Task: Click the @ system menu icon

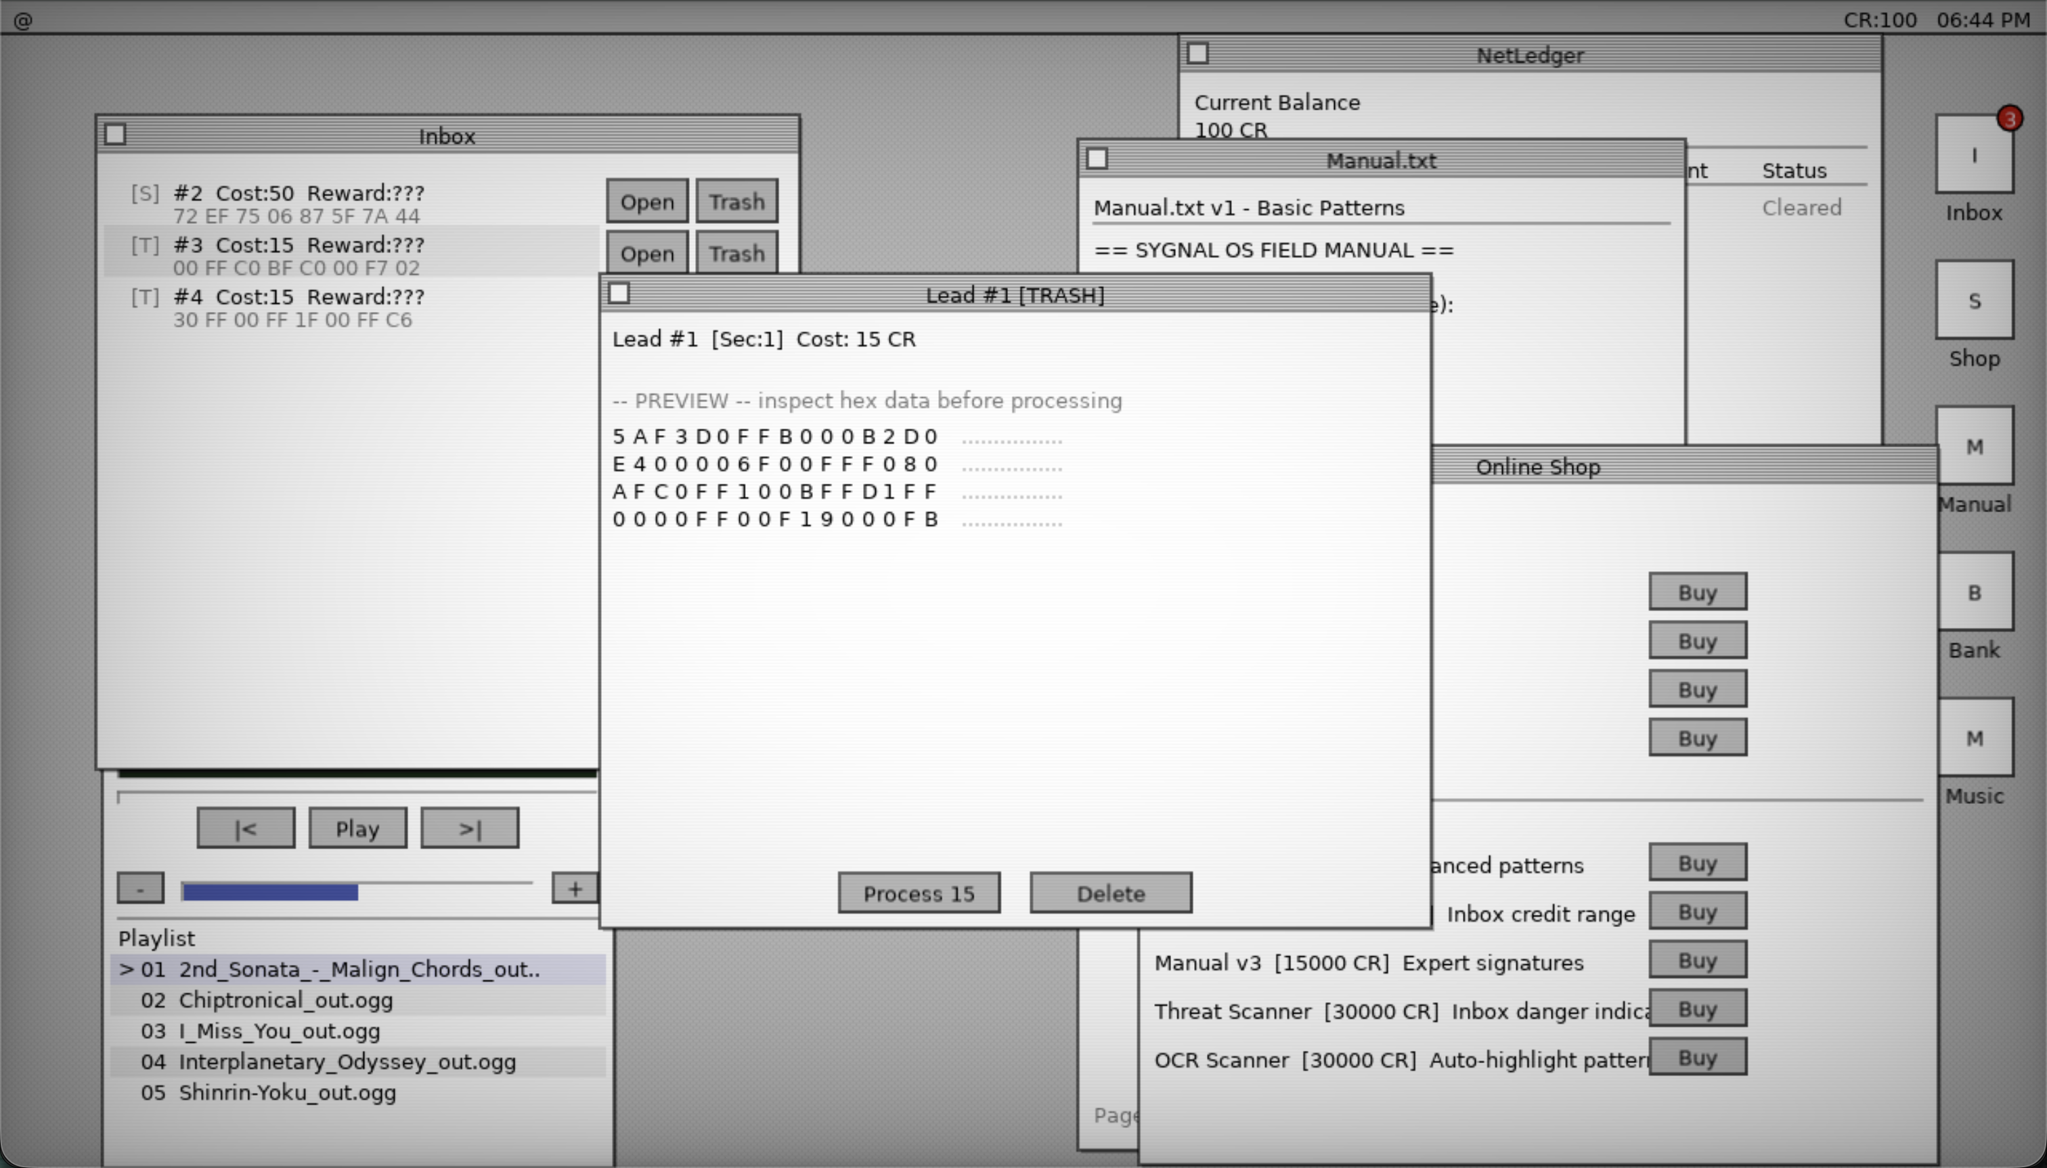Action: tap(22, 20)
